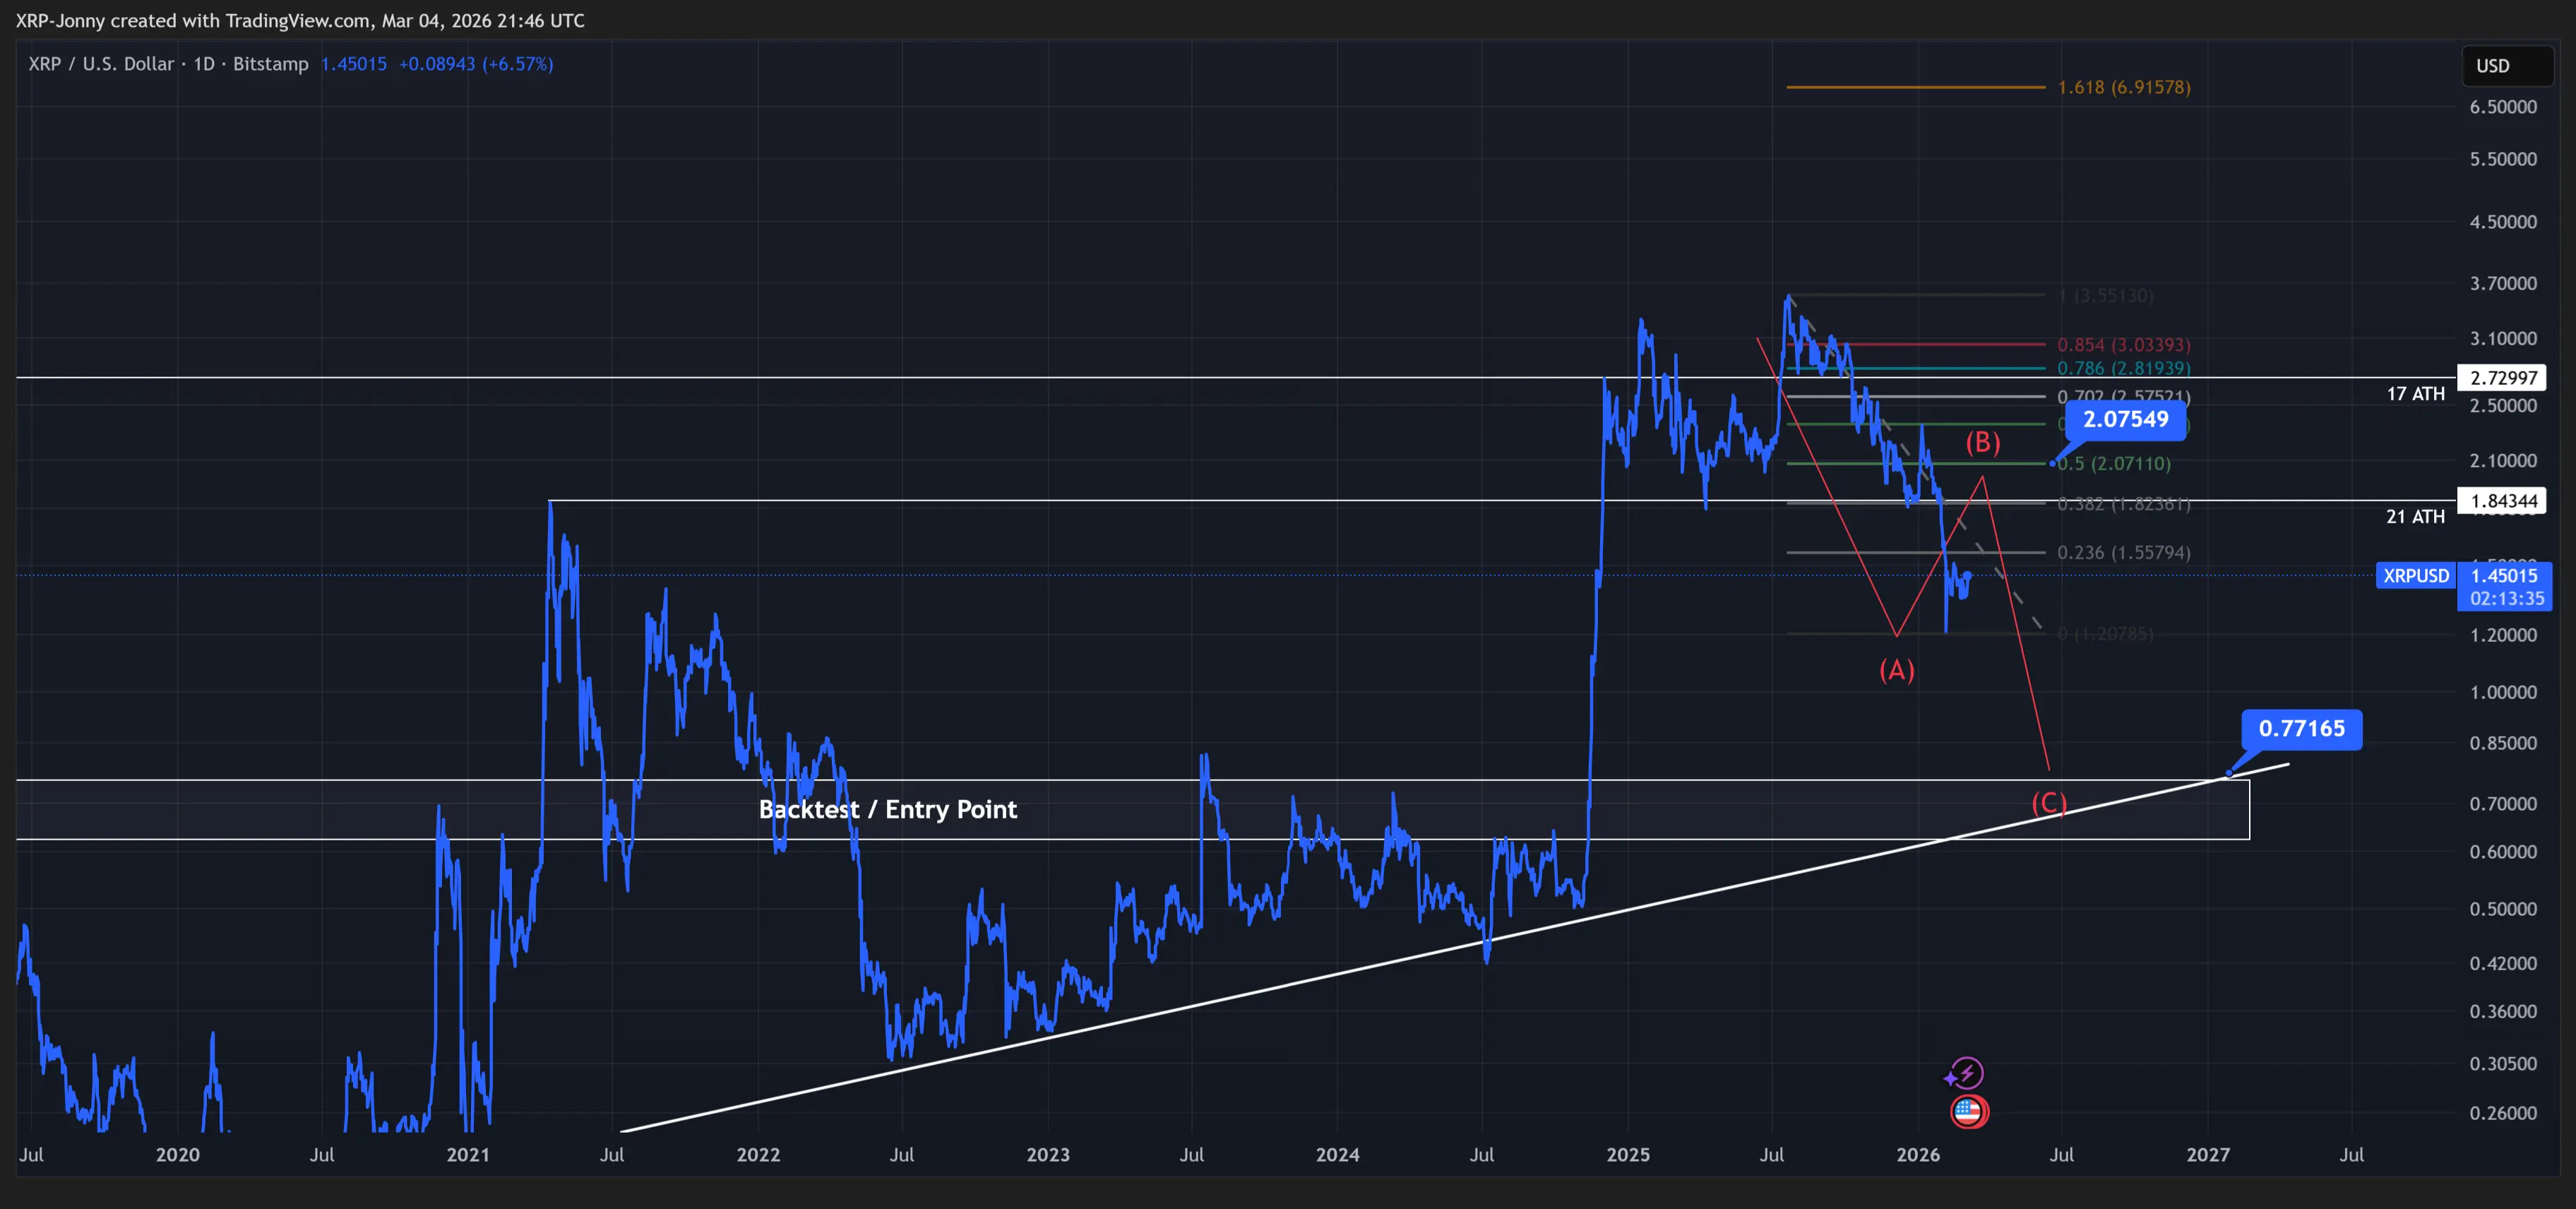The image size is (2576, 1209).
Task: Click the XRPUSD price tag on axis
Action: click(x=2415, y=576)
